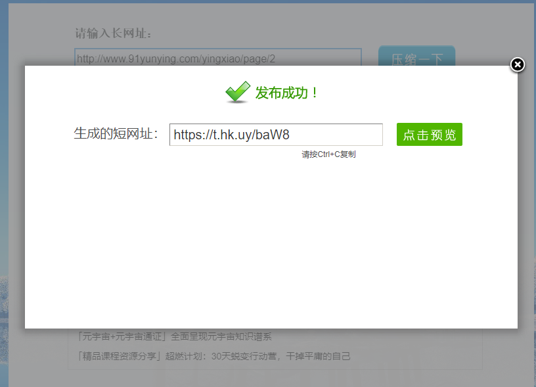Click the green checkmark success icon
This screenshot has height=387, width=536.
coord(238,92)
